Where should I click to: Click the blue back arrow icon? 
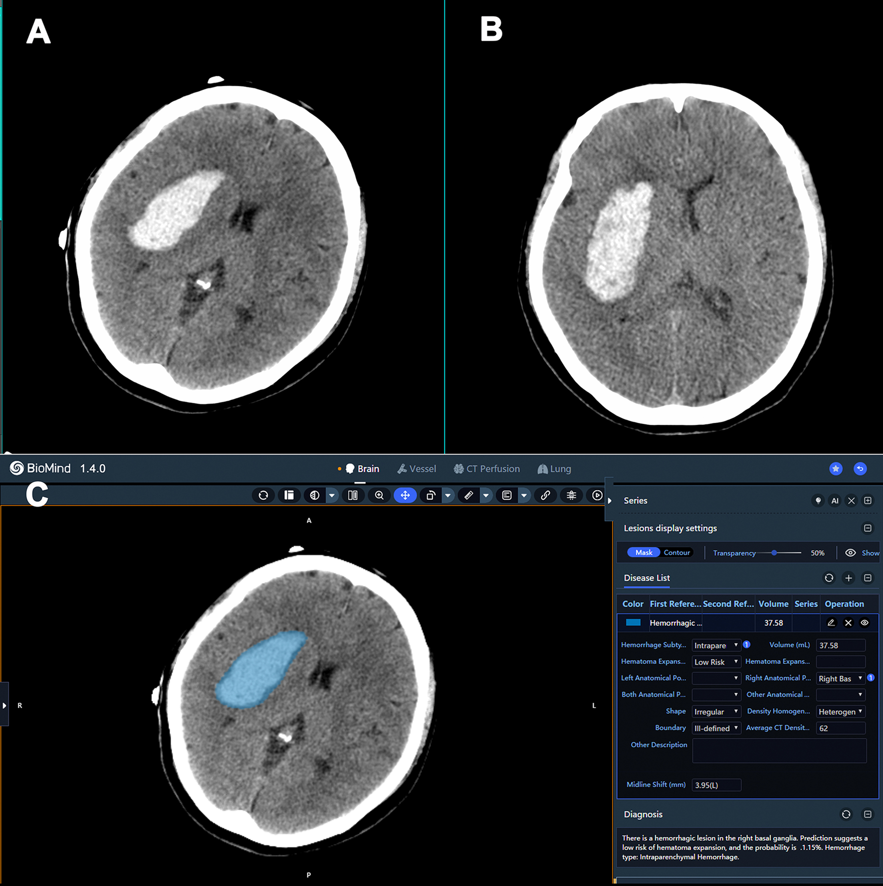click(x=860, y=468)
